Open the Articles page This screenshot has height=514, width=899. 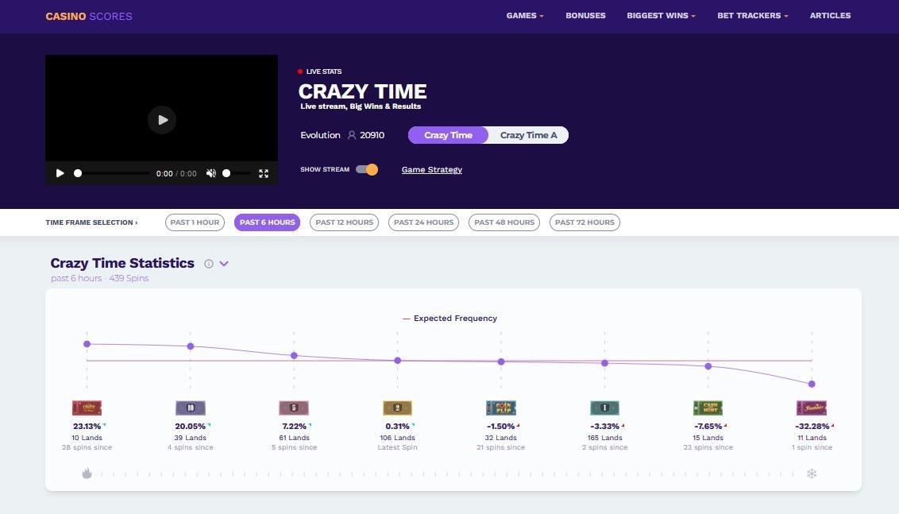(x=830, y=15)
